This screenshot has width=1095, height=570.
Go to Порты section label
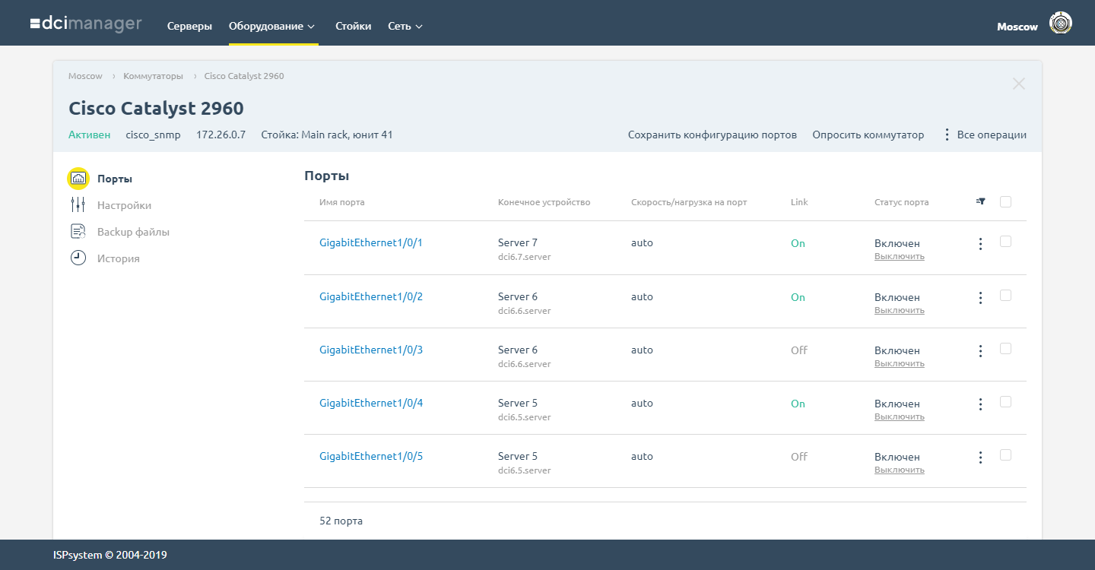coord(115,179)
